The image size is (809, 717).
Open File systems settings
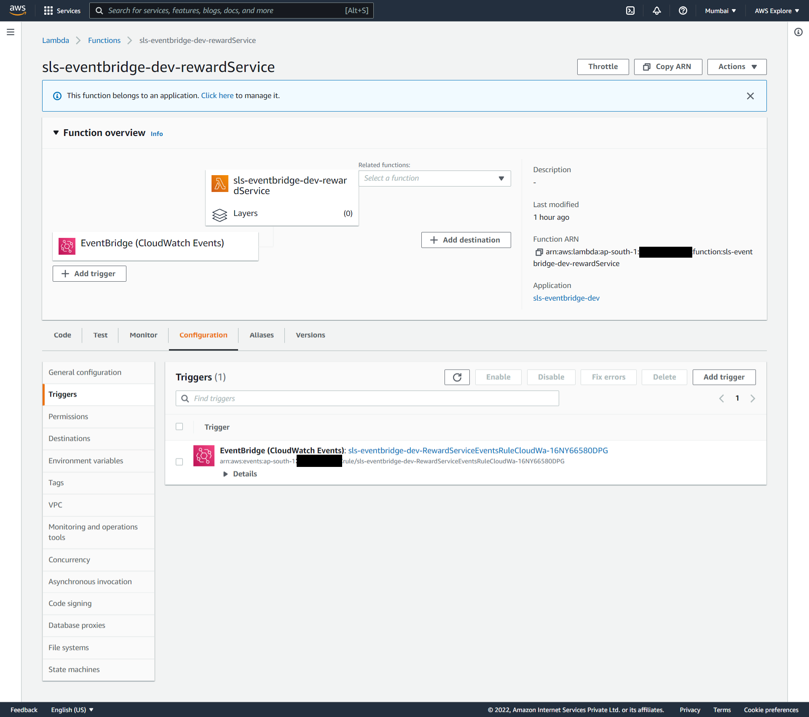click(x=99, y=648)
